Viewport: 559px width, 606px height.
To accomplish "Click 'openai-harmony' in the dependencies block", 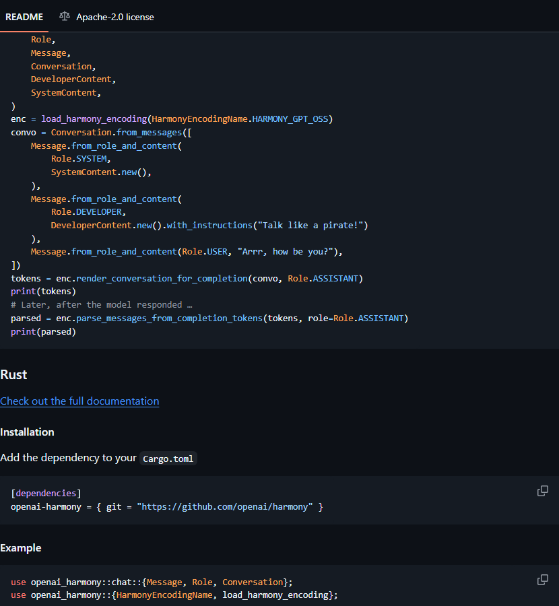I will (46, 506).
